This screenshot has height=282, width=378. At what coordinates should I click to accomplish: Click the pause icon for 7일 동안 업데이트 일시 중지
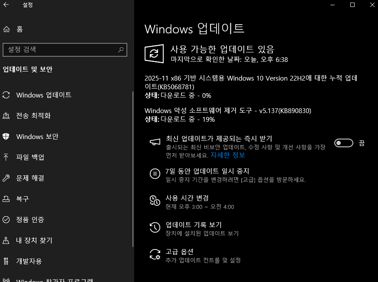[155, 174]
